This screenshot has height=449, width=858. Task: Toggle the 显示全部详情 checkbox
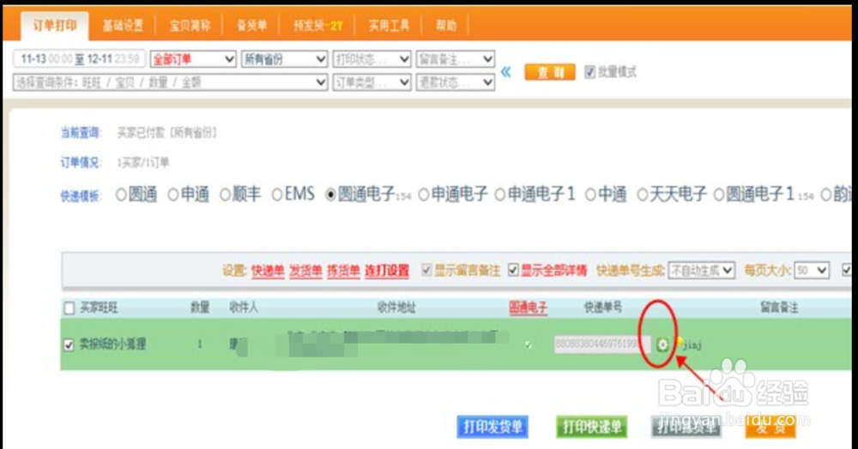[x=513, y=270]
